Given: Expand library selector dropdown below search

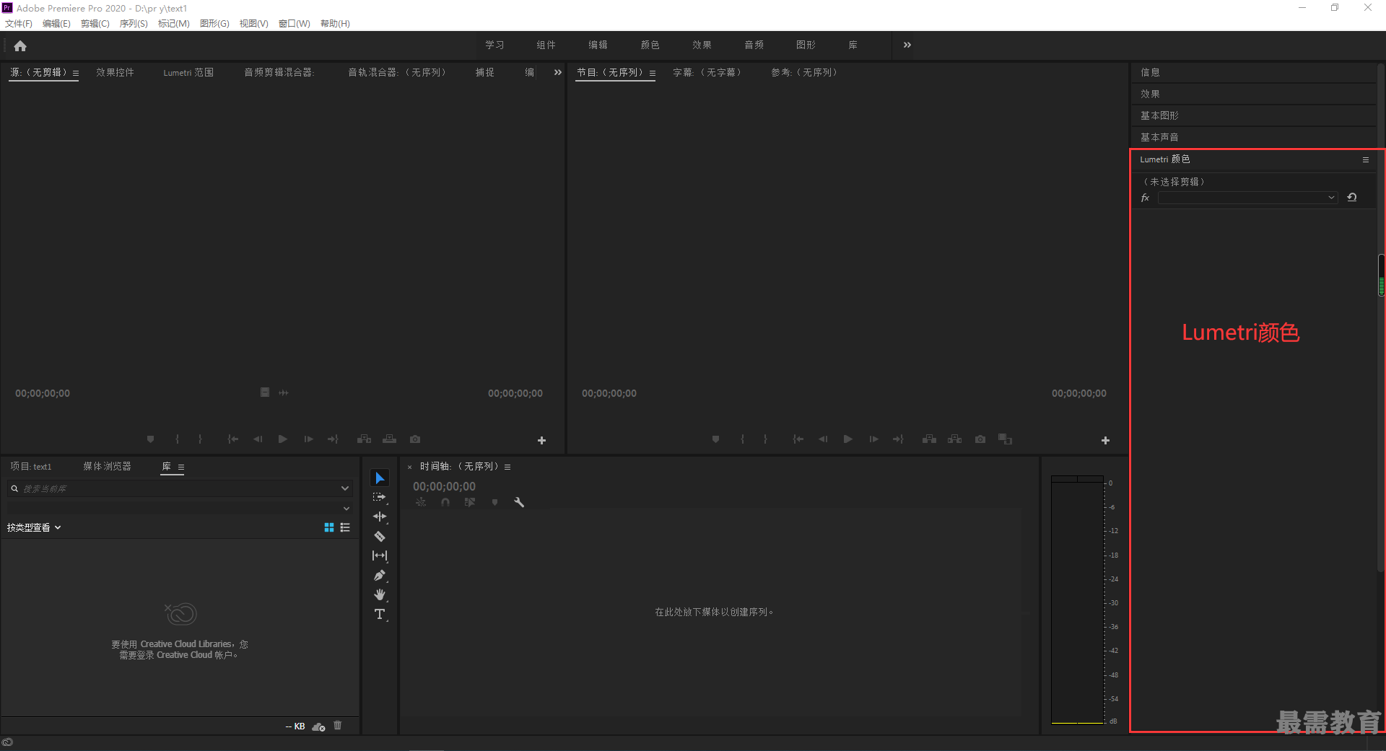Looking at the screenshot, I should click(346, 509).
